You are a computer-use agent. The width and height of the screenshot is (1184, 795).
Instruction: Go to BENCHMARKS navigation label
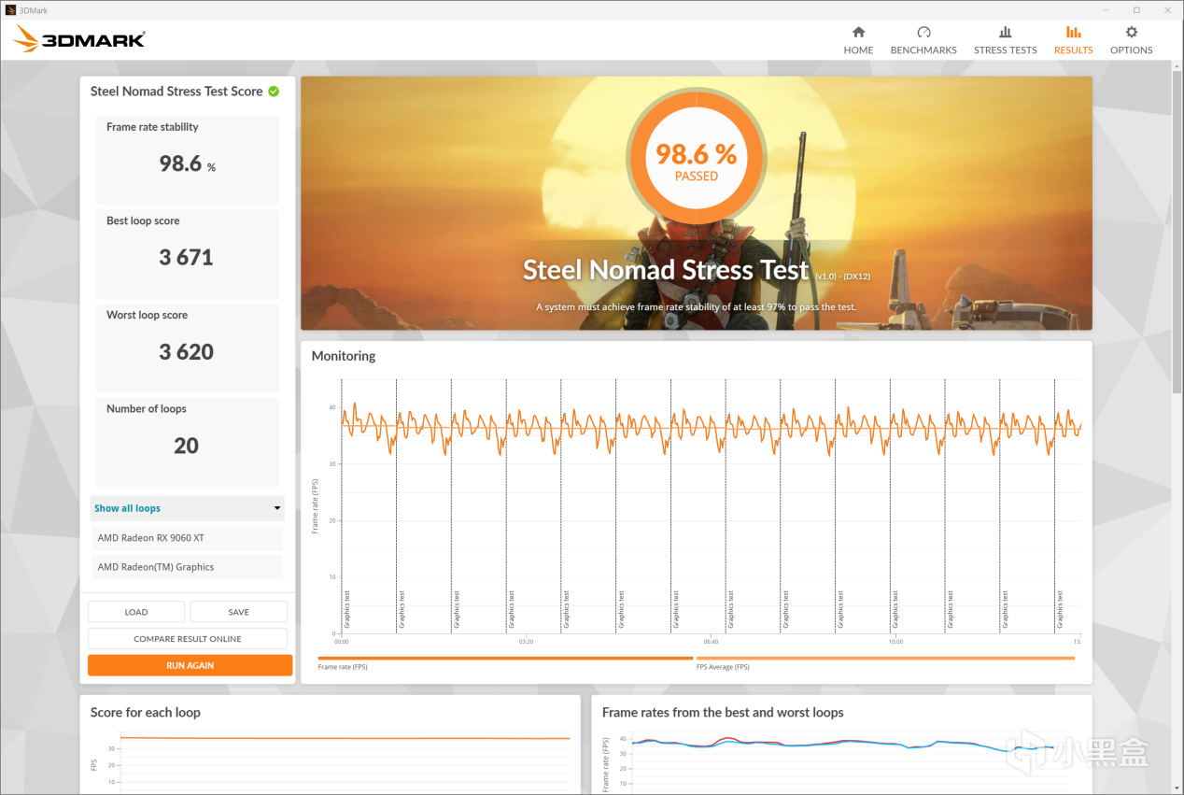point(923,50)
